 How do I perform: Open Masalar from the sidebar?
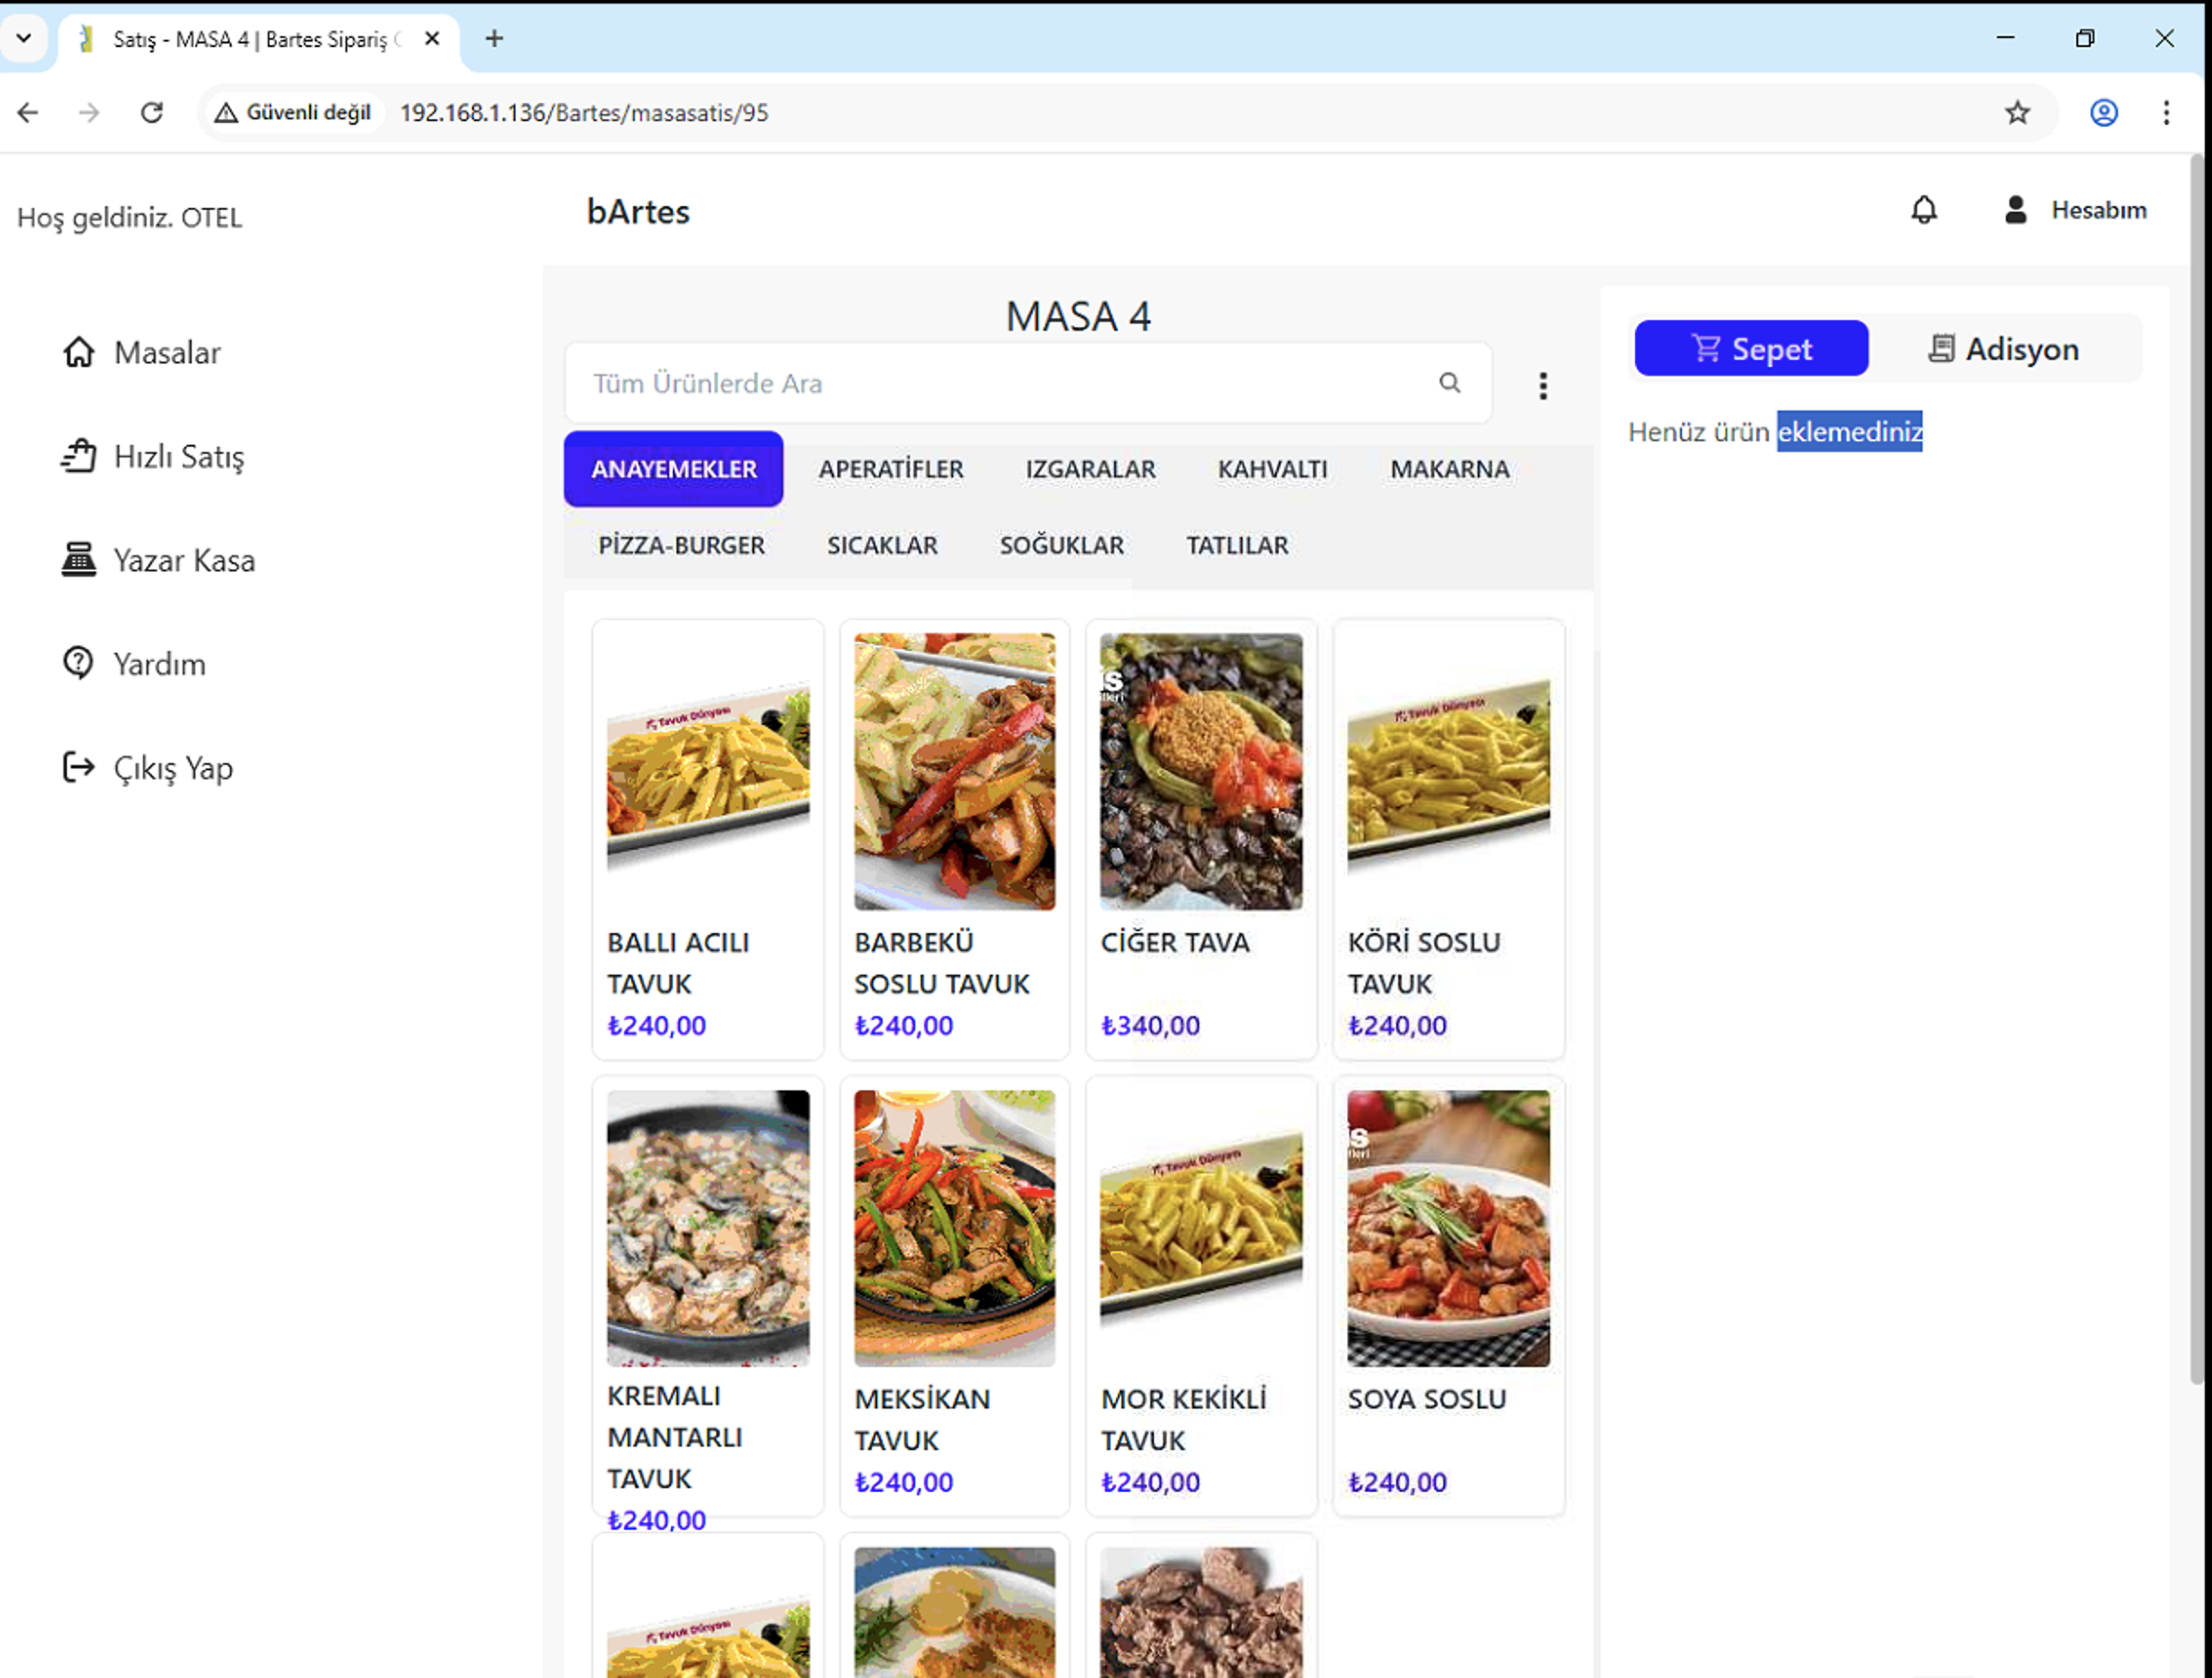[x=166, y=353]
